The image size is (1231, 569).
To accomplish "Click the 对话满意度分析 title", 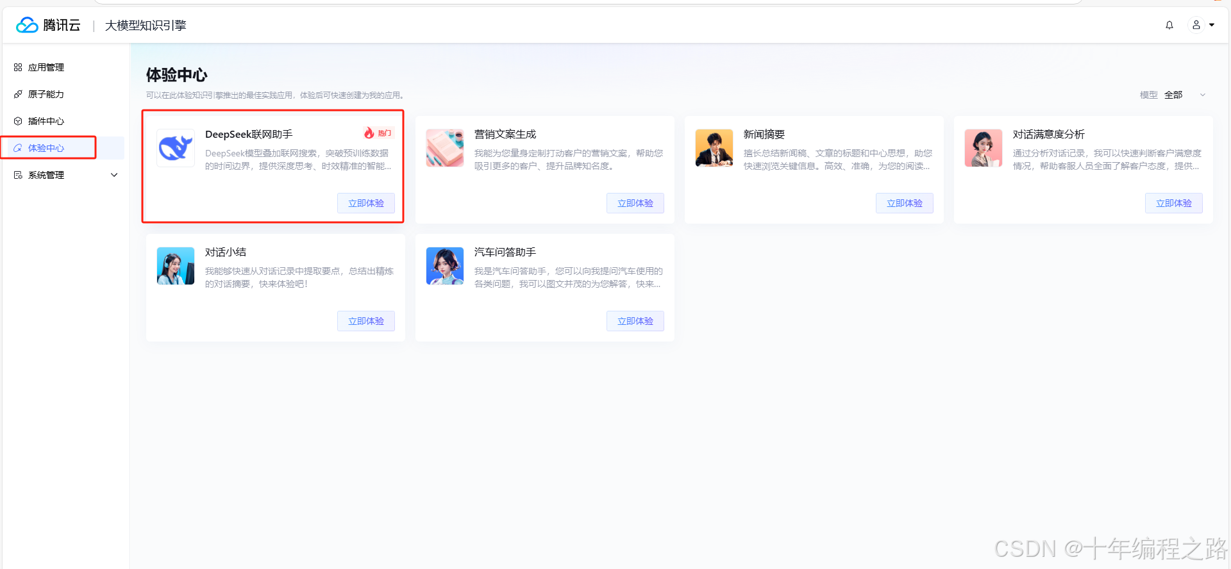I will (x=1049, y=135).
